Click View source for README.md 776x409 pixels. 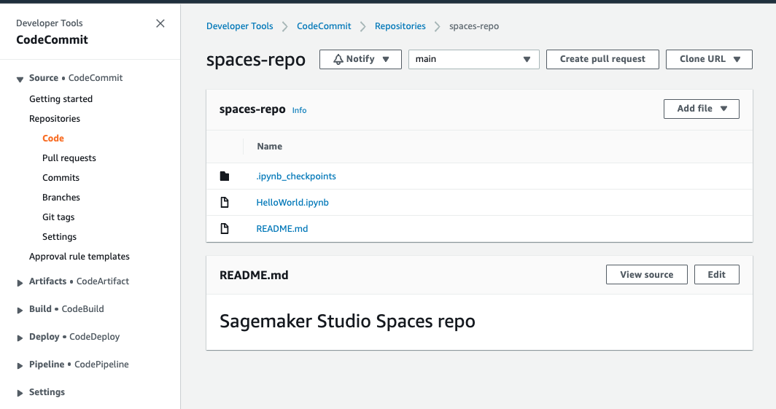[x=646, y=274]
